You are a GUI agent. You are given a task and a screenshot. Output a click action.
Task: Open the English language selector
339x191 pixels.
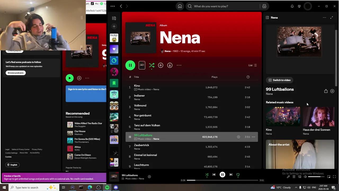coord(12,165)
